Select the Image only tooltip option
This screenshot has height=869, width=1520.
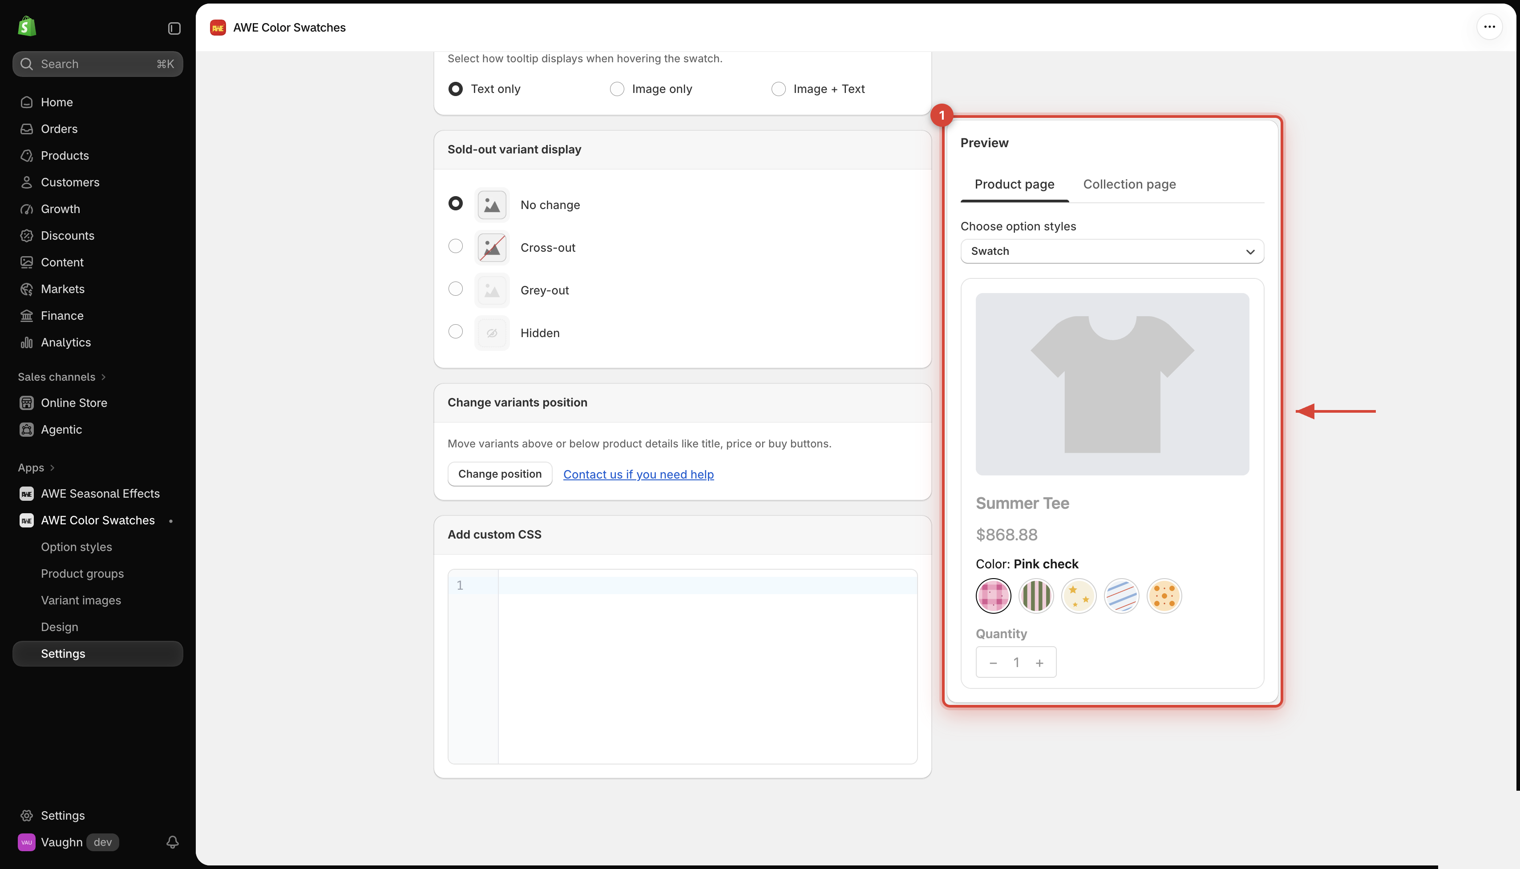tap(617, 89)
